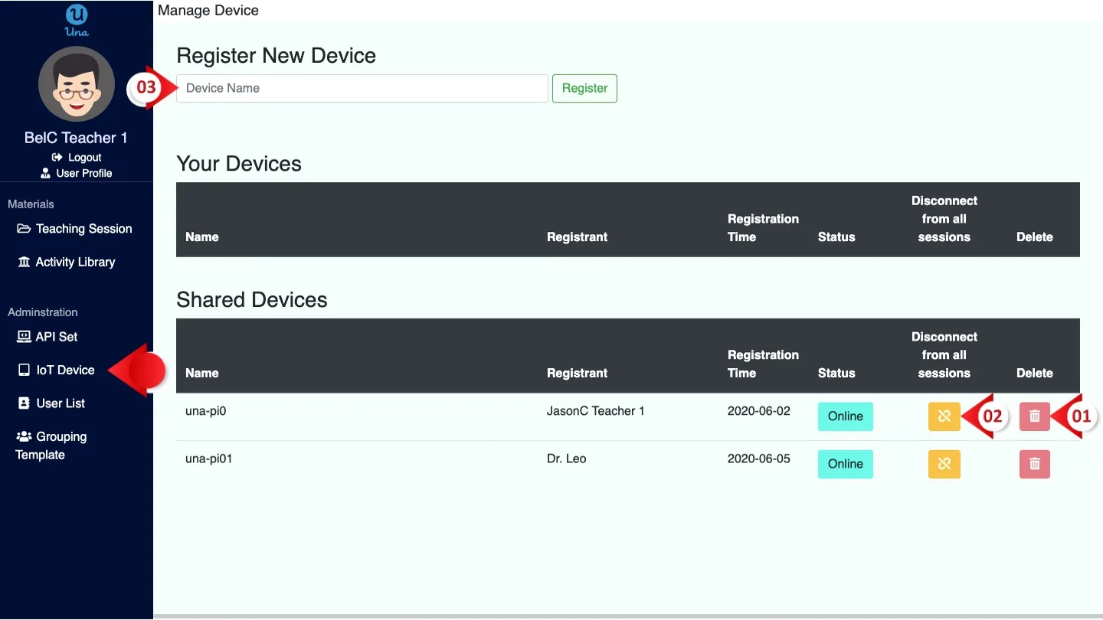Focus the Device Name input field

[362, 88]
